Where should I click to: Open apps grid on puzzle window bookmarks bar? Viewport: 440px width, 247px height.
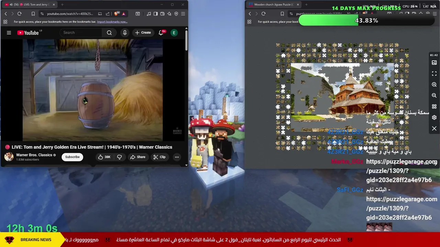click(x=249, y=22)
